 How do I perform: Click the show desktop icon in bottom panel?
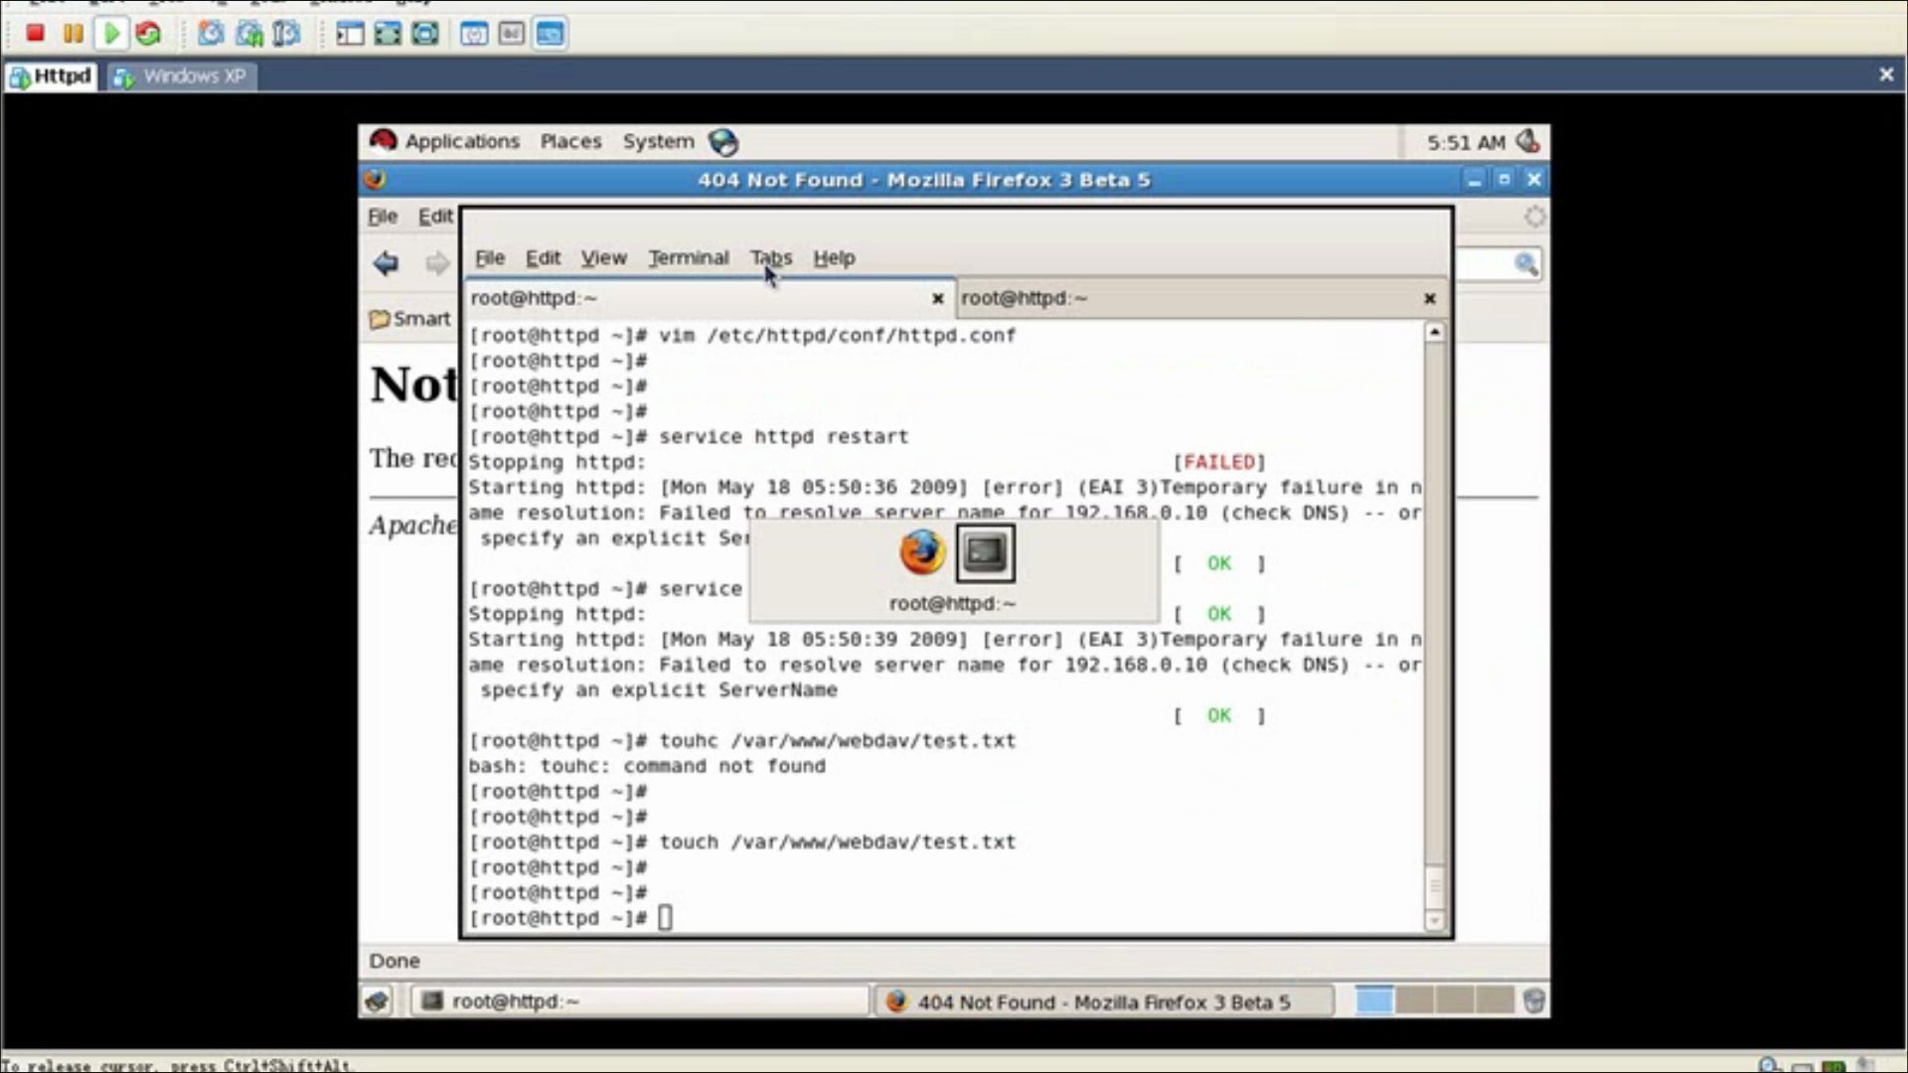pyautogui.click(x=377, y=1000)
